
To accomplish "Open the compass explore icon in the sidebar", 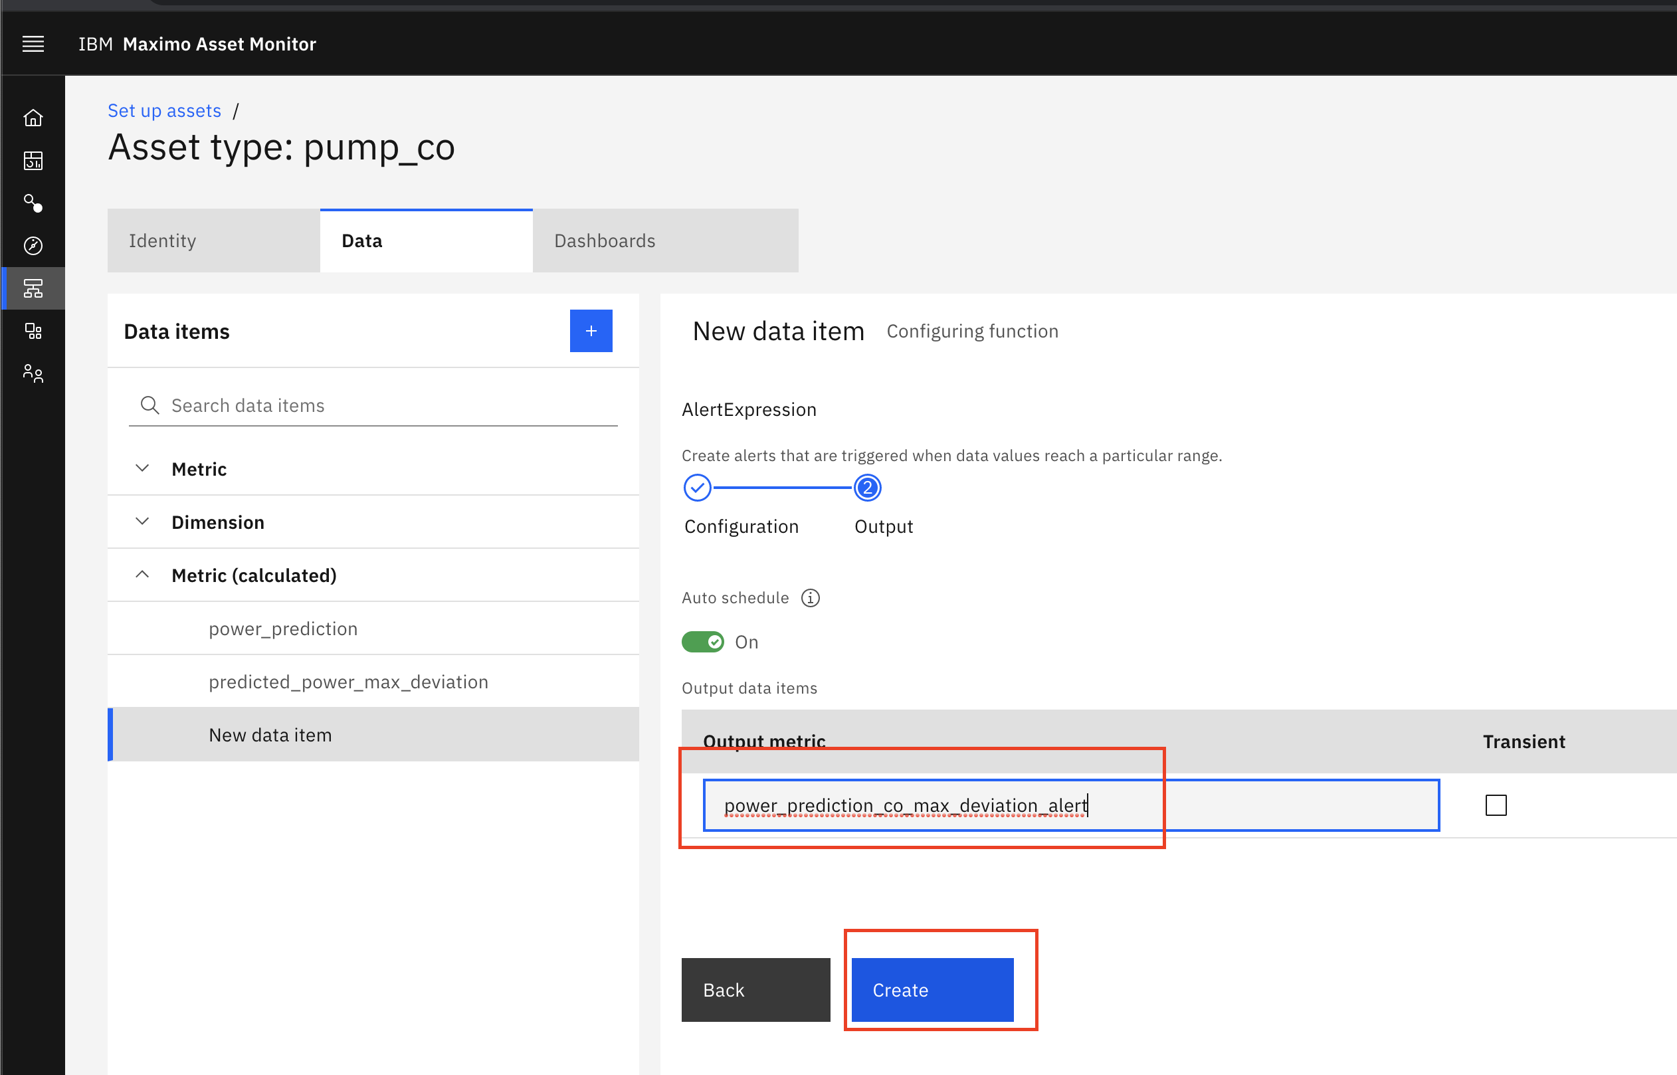I will pyautogui.click(x=33, y=246).
